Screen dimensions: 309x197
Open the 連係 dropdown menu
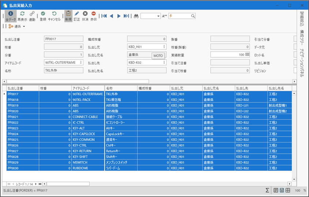pyautogui.click(x=17, y=26)
